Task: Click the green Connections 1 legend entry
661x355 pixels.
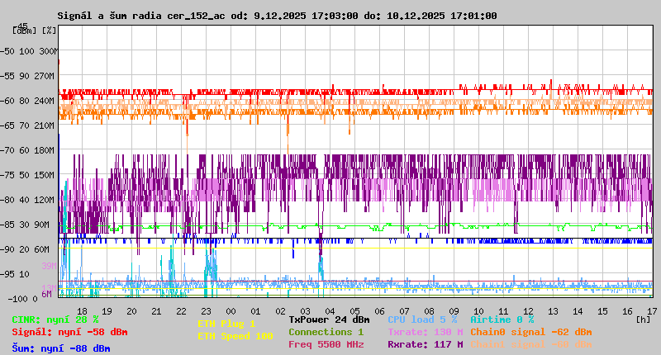Action: [x=326, y=332]
